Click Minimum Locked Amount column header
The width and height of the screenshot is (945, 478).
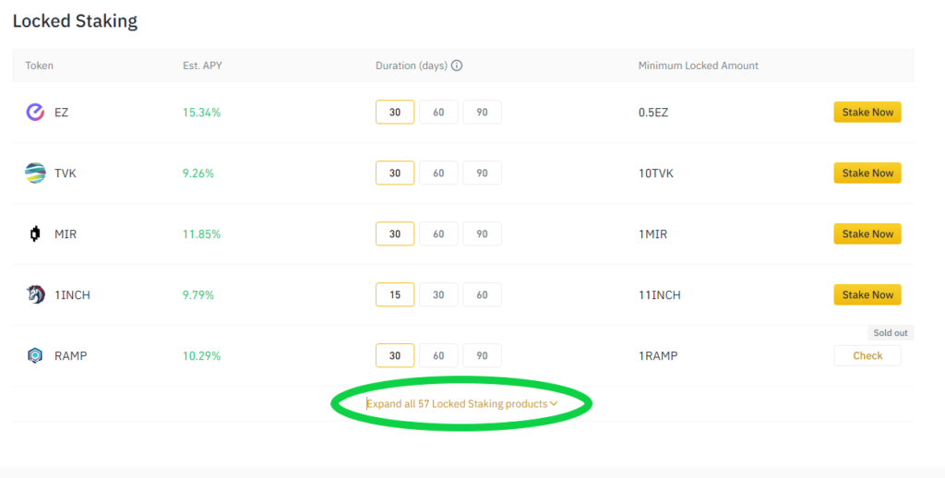tap(698, 66)
